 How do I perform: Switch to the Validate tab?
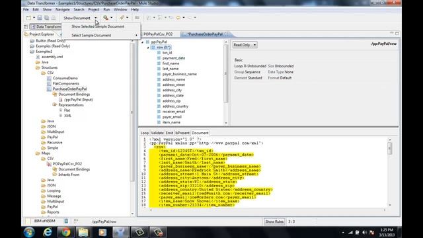[157, 133]
